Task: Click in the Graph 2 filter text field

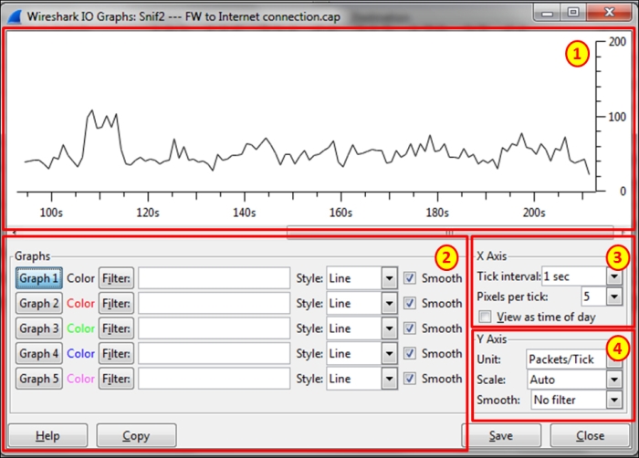Action: (x=214, y=303)
